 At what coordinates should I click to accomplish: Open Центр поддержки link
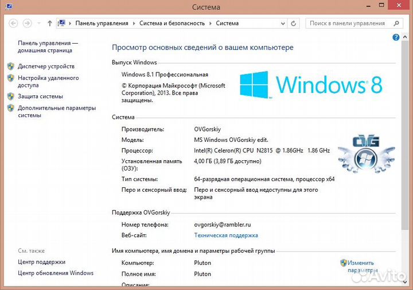(41, 262)
